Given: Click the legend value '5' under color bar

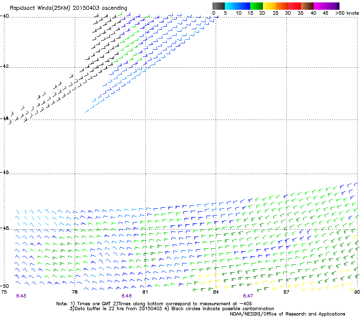Looking at the screenshot, I should [x=225, y=13].
